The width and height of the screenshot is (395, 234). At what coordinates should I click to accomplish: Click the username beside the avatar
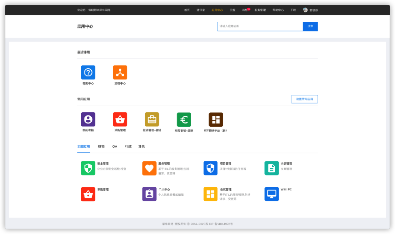point(314,10)
